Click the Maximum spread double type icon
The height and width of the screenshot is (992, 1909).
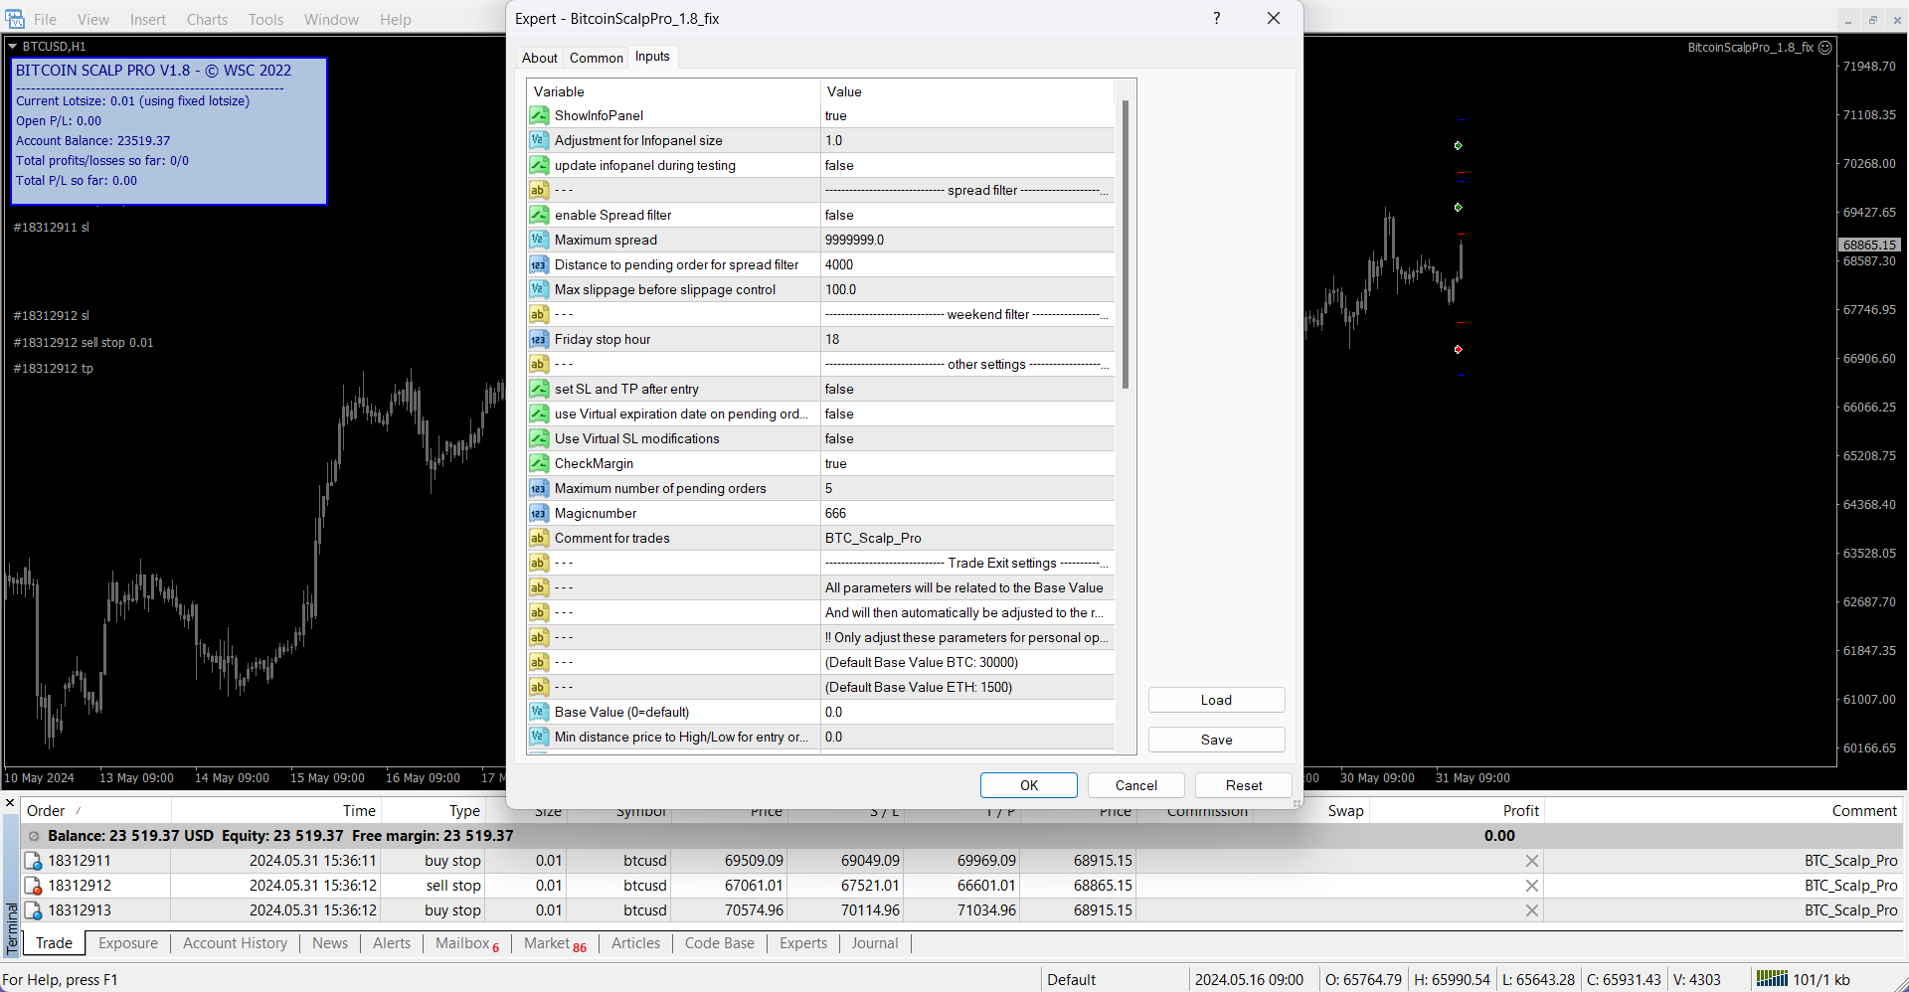[538, 241]
